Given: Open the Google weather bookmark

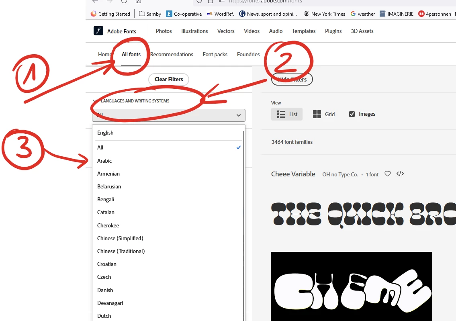Looking at the screenshot, I should tap(363, 14).
